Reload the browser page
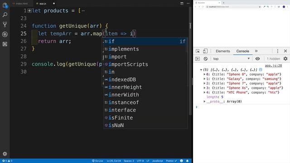 pos(203,7)
